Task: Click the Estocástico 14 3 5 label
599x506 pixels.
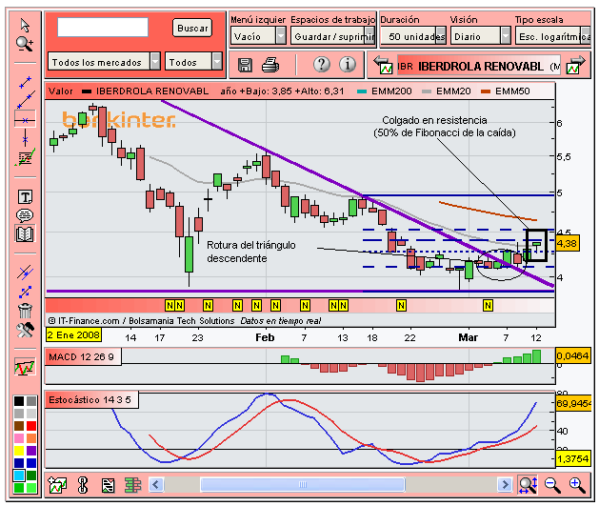Action: tap(90, 400)
